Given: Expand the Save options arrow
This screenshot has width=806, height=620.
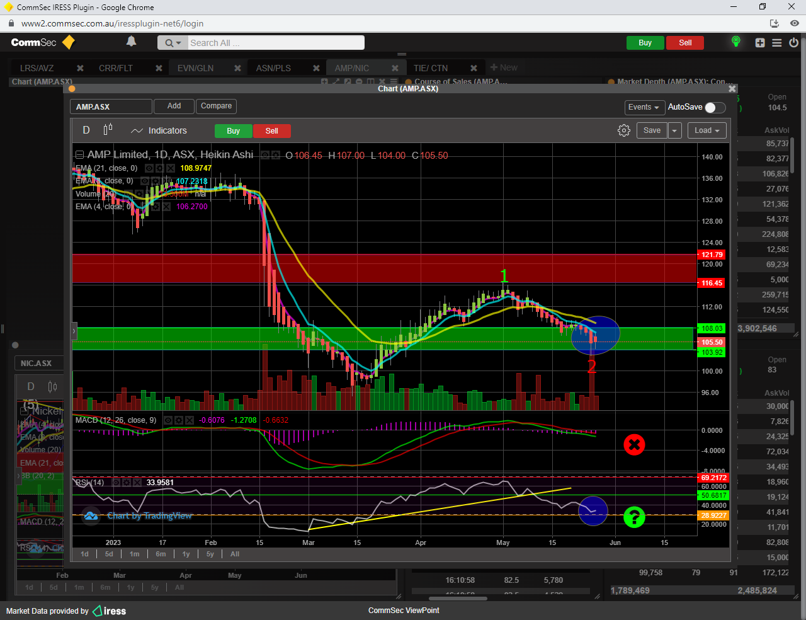Looking at the screenshot, I should tap(674, 130).
